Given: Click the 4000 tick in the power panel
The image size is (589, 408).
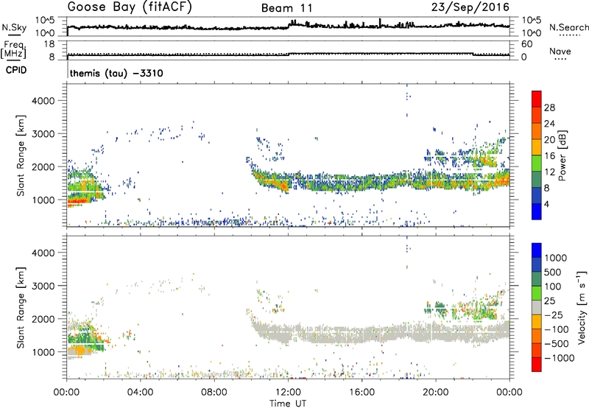Looking at the screenshot, I should (x=43, y=101).
